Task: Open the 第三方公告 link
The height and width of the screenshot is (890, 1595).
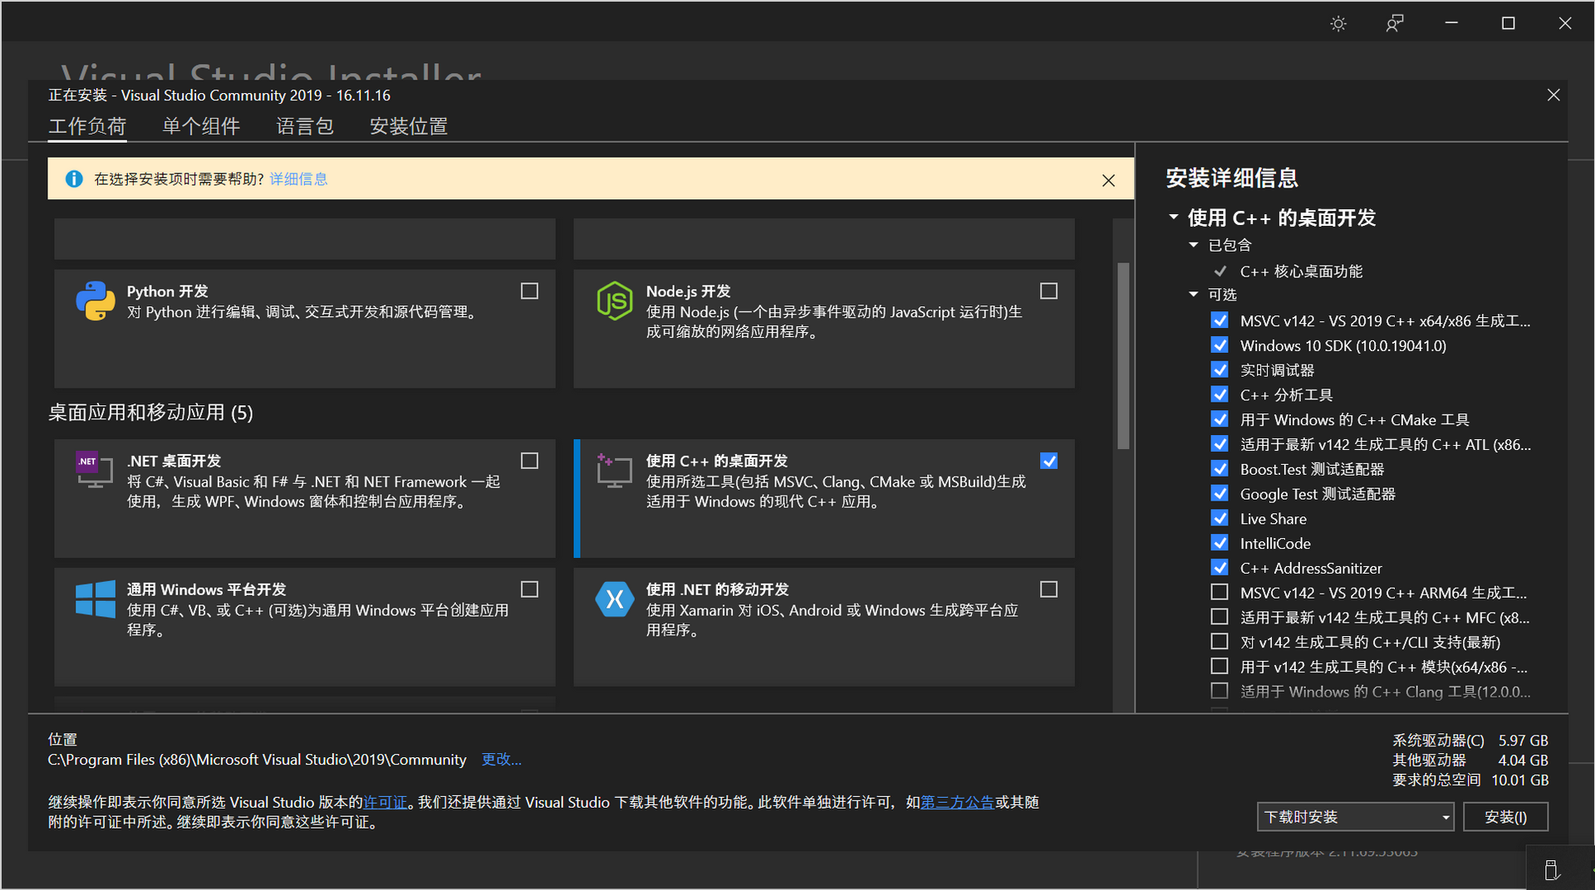Action: [x=957, y=802]
